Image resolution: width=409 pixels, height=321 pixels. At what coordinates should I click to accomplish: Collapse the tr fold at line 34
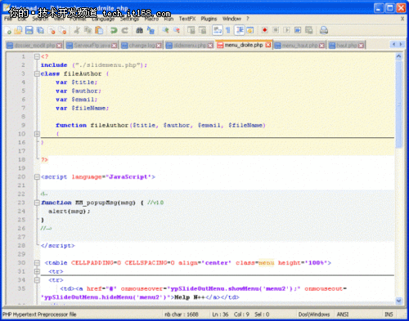(37, 280)
